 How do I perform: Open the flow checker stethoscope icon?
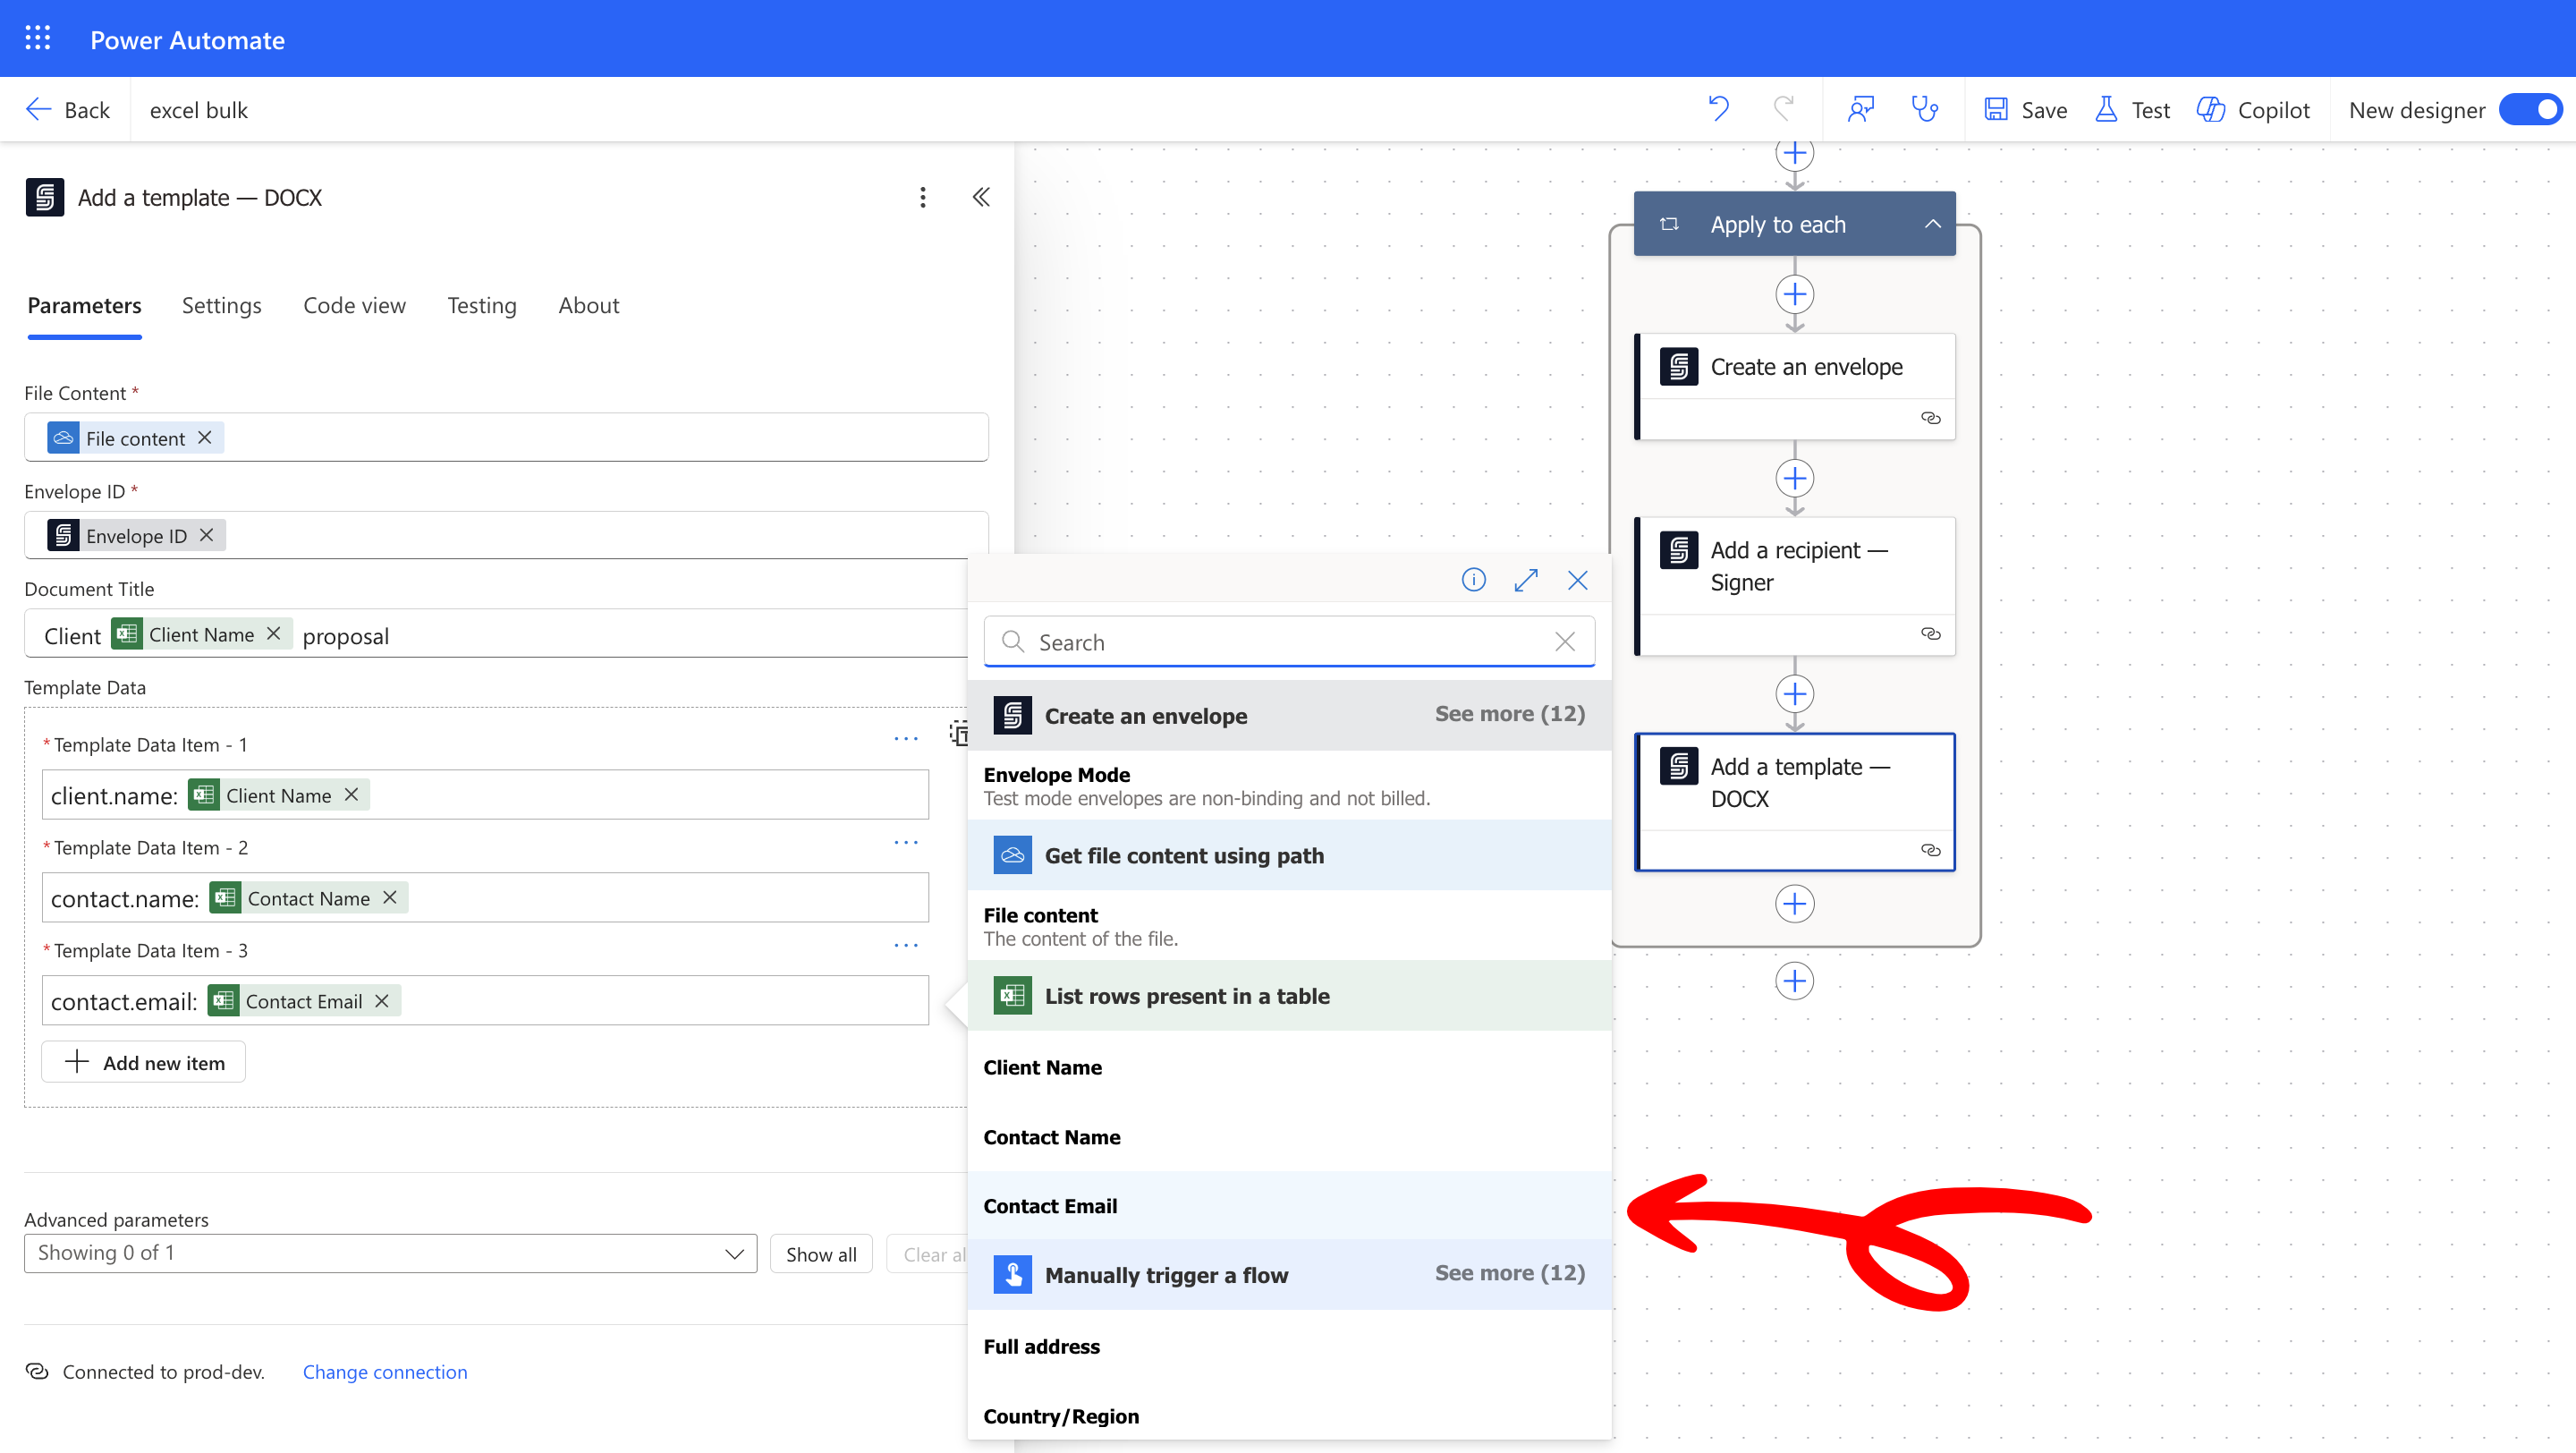(x=1924, y=109)
